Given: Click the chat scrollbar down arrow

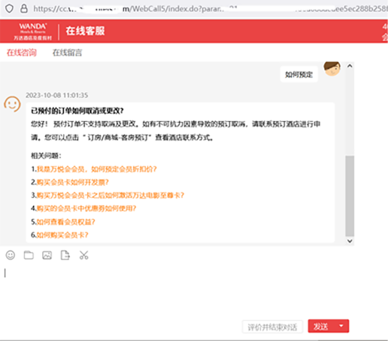Looking at the screenshot, I should (x=350, y=241).
